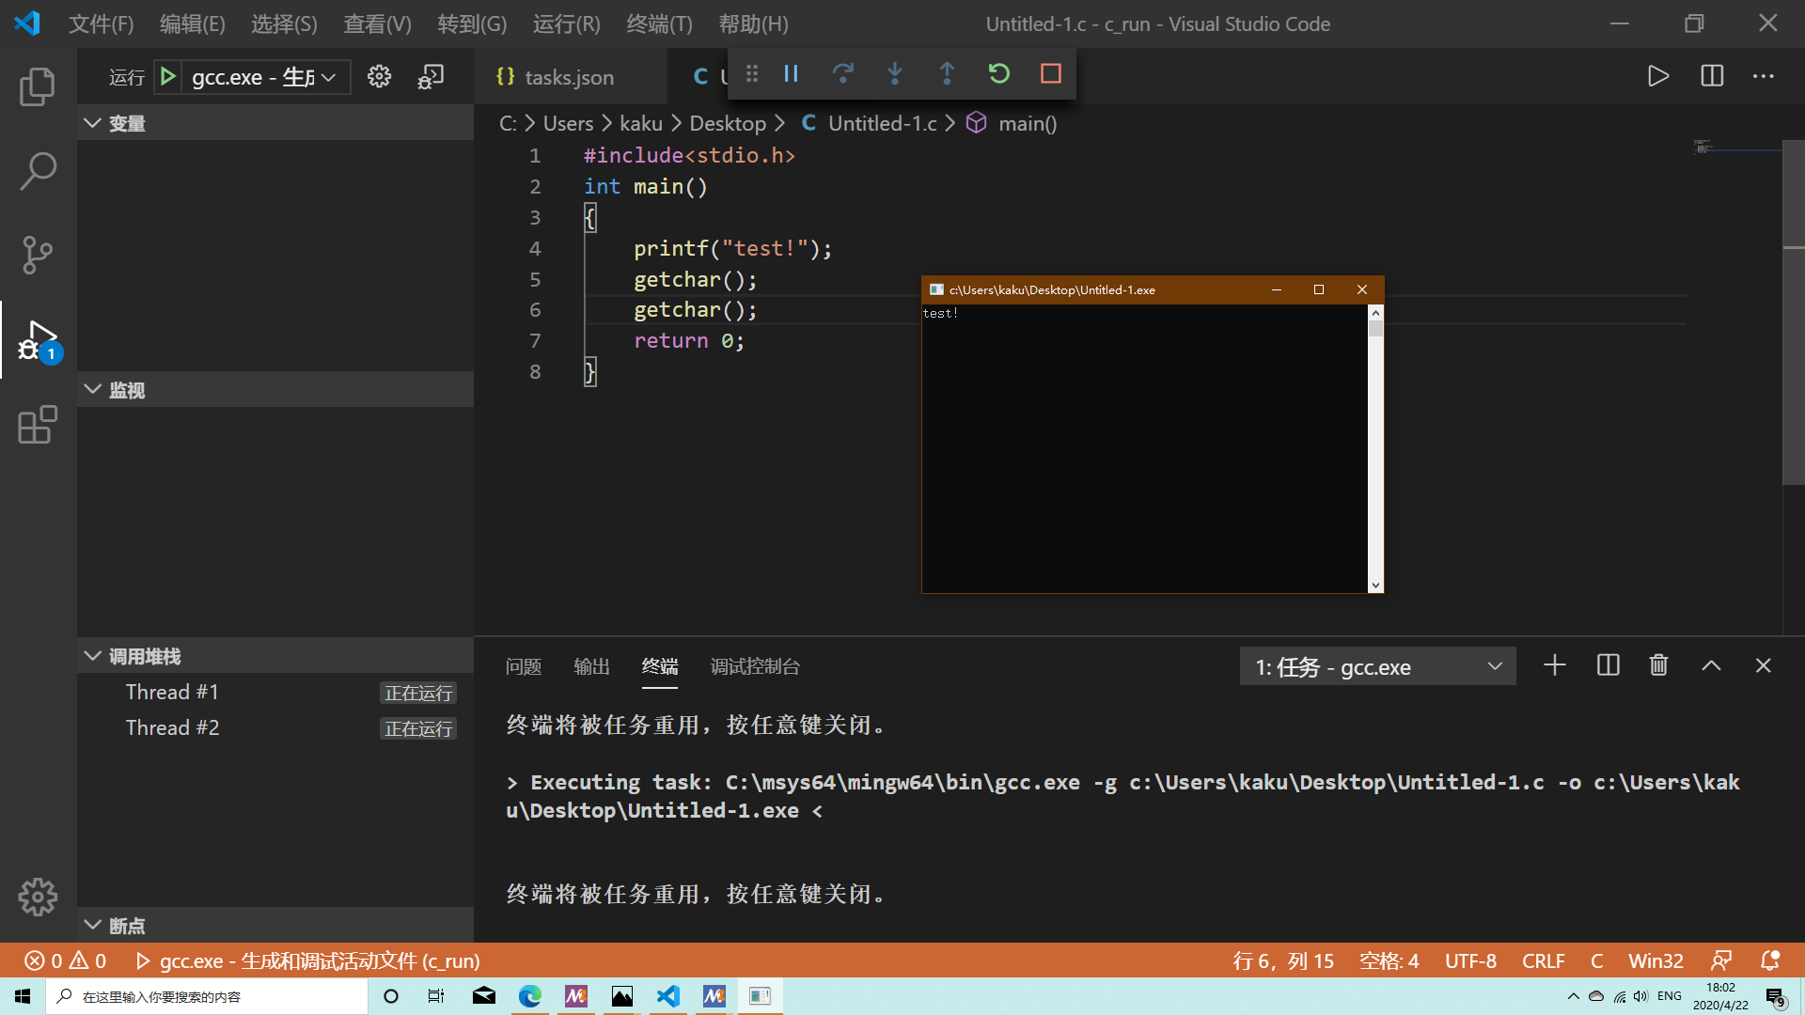The width and height of the screenshot is (1805, 1015).
Task: Open the gcc.exe launch configuration dropdown
Action: click(251, 76)
